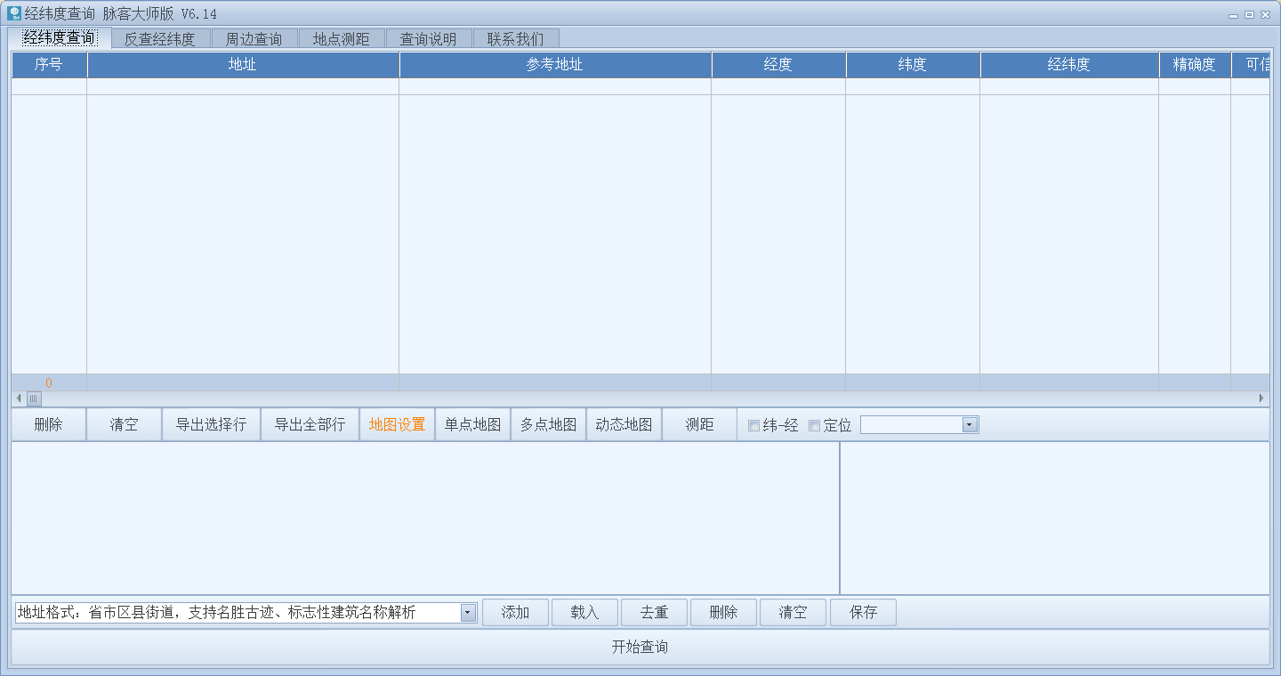Screen dimensions: 1281x676
Task: Save the address list with 保存
Action: coord(862,612)
